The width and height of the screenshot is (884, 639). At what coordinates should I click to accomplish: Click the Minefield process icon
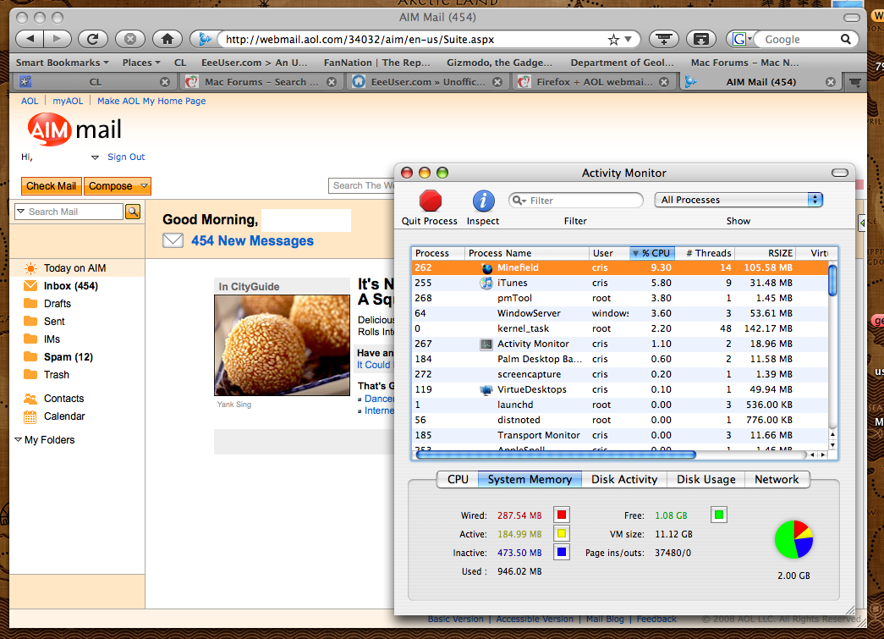coord(486,268)
